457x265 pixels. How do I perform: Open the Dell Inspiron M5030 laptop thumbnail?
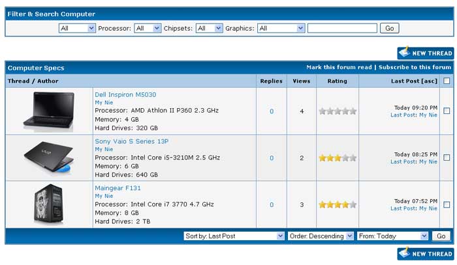48,111
